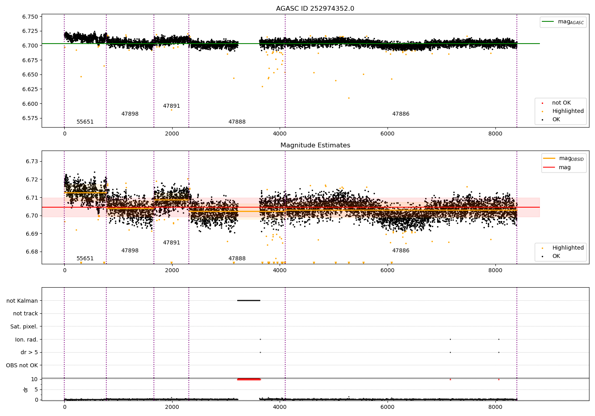
Task: Click x-tick 8000 under the middle panel
Action: point(495,271)
